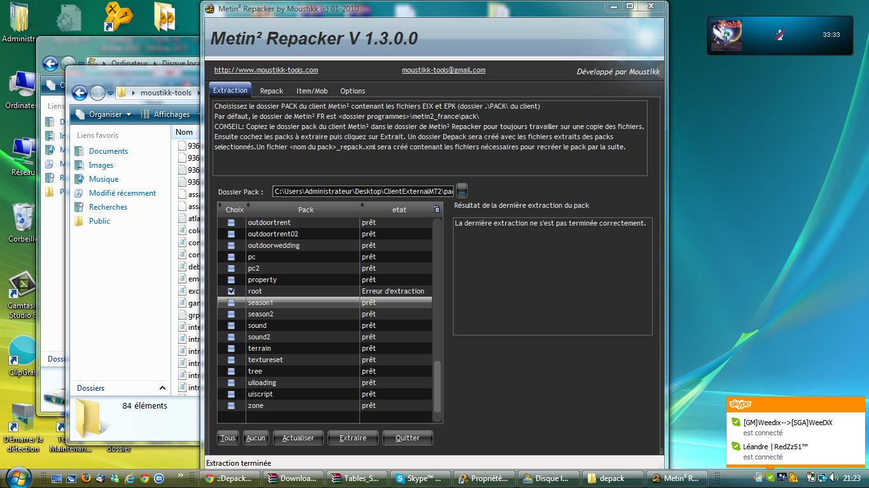Switch to the Extraction tab

230,91
